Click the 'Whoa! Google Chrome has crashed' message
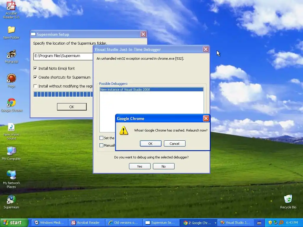Viewport: 303px width, 227px height. point(171,130)
